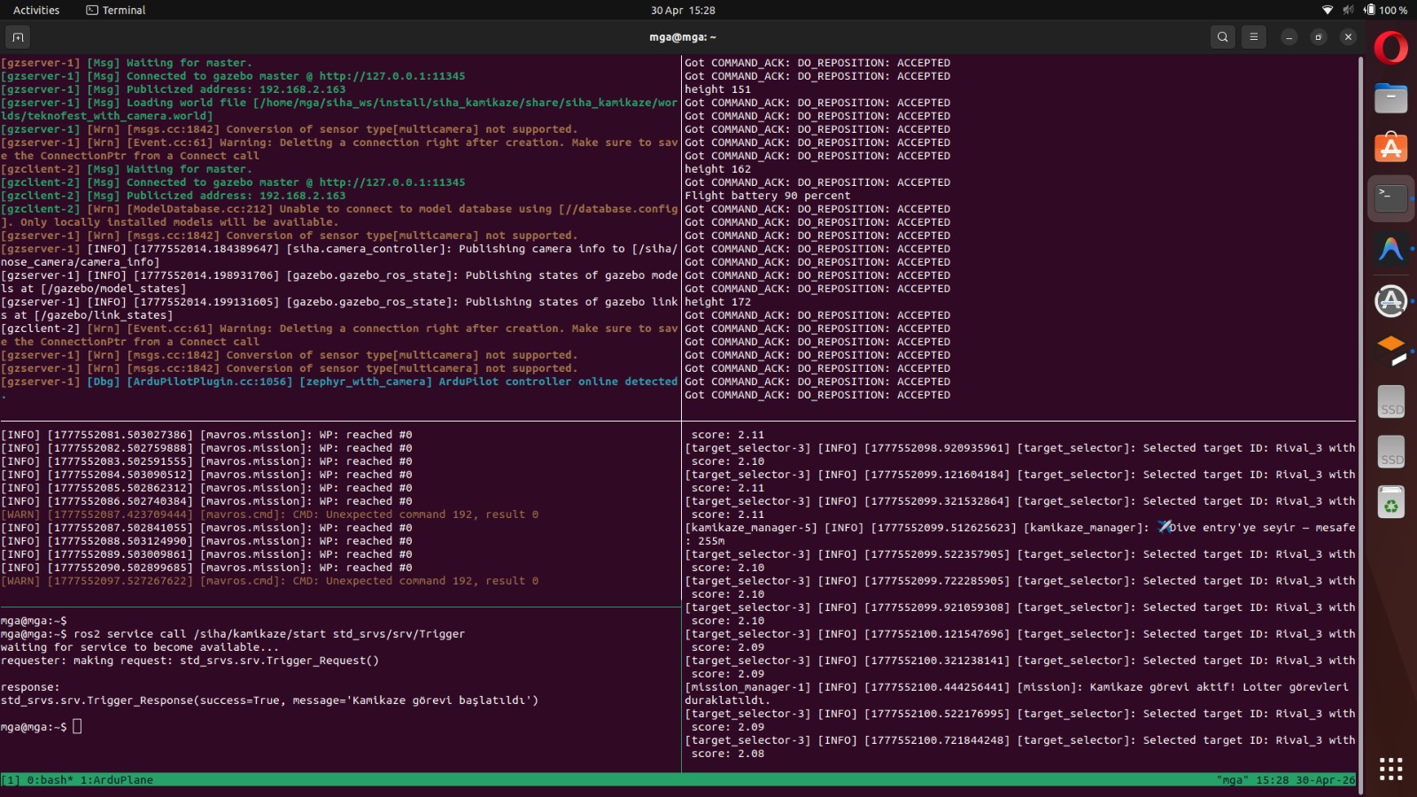This screenshot has height=797, width=1417.
Task: Click the 'height 151' line
Action: (717, 89)
